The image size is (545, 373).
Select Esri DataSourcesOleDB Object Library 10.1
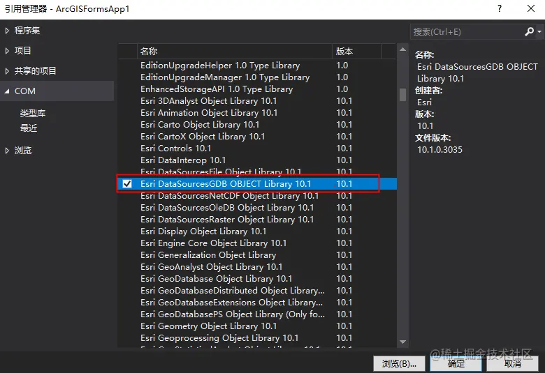coord(257,208)
